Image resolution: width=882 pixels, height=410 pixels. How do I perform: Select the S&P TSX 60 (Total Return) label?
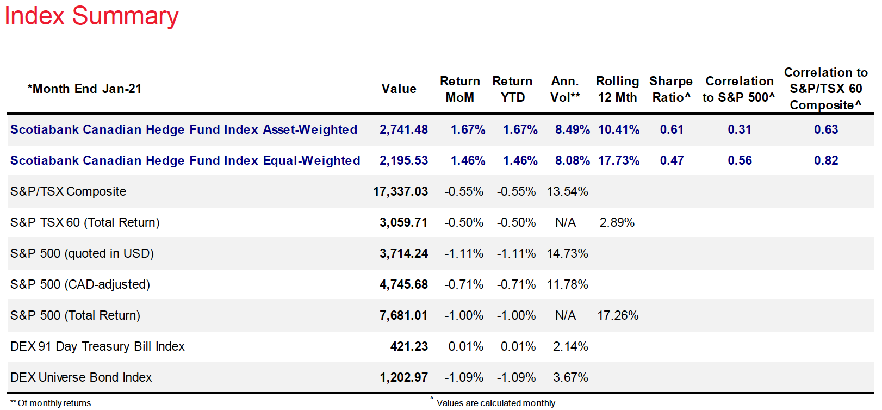tap(85, 222)
